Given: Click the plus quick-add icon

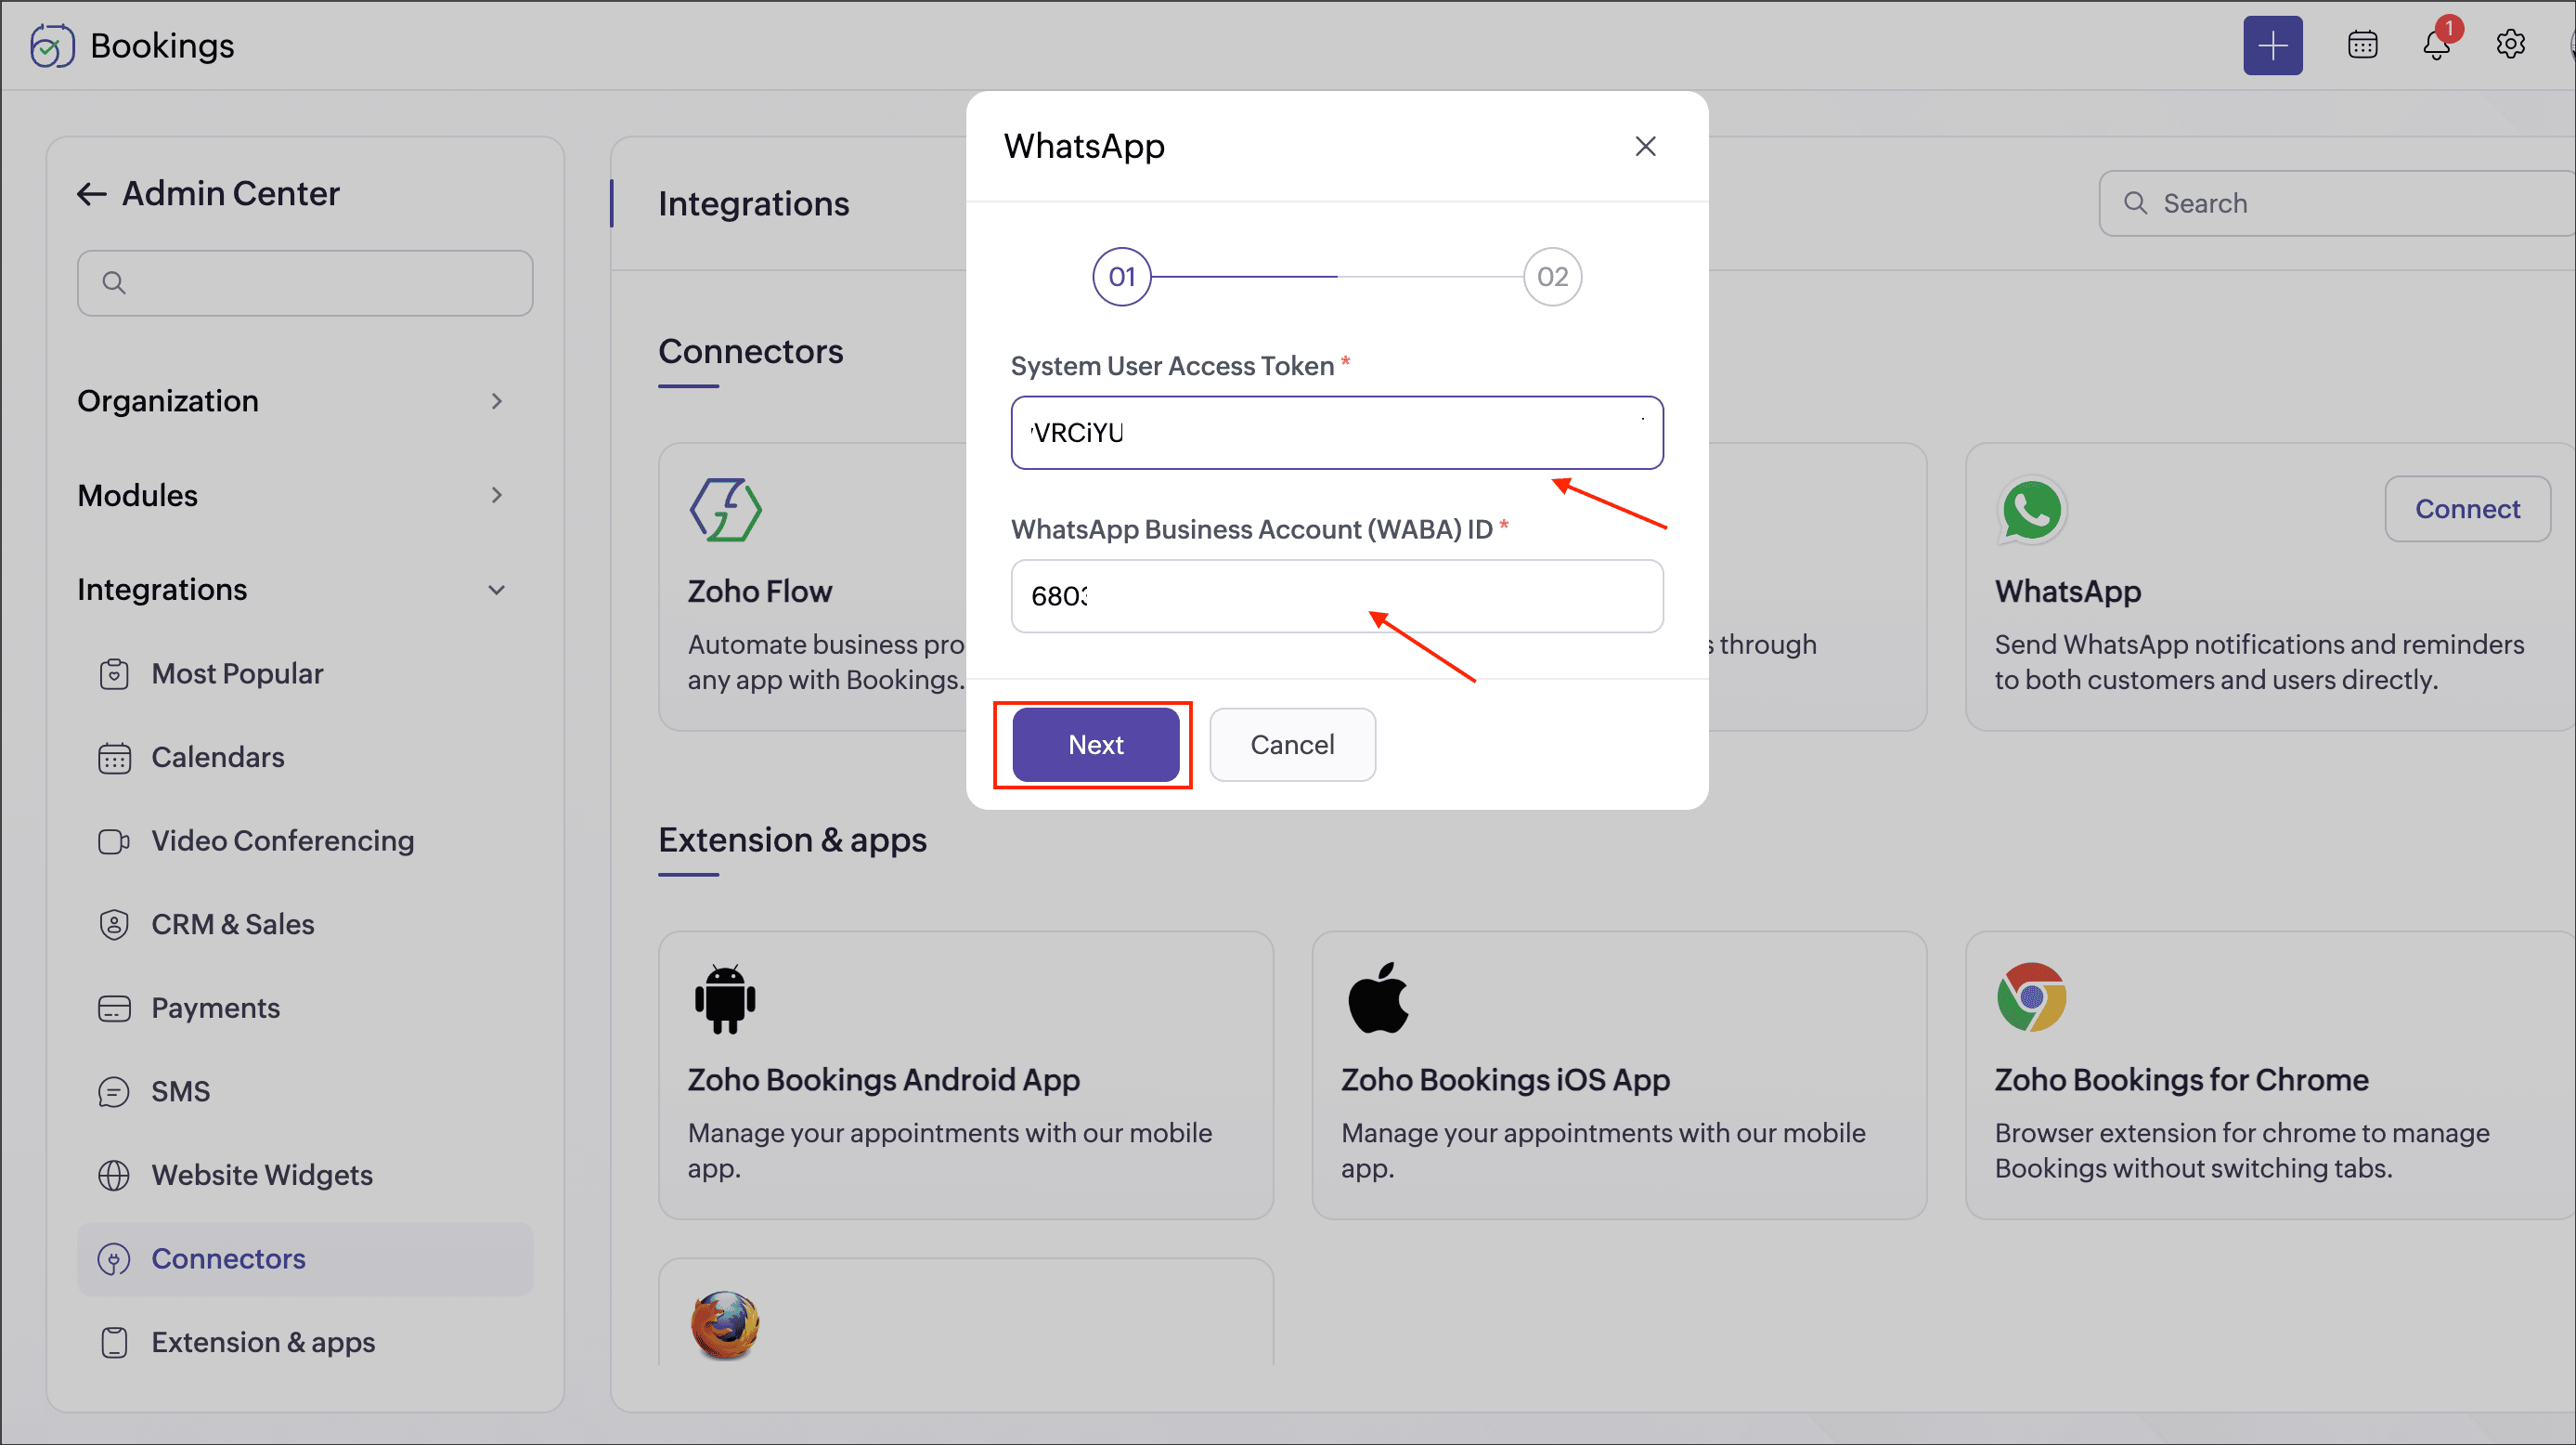Looking at the screenshot, I should click(x=2272, y=45).
